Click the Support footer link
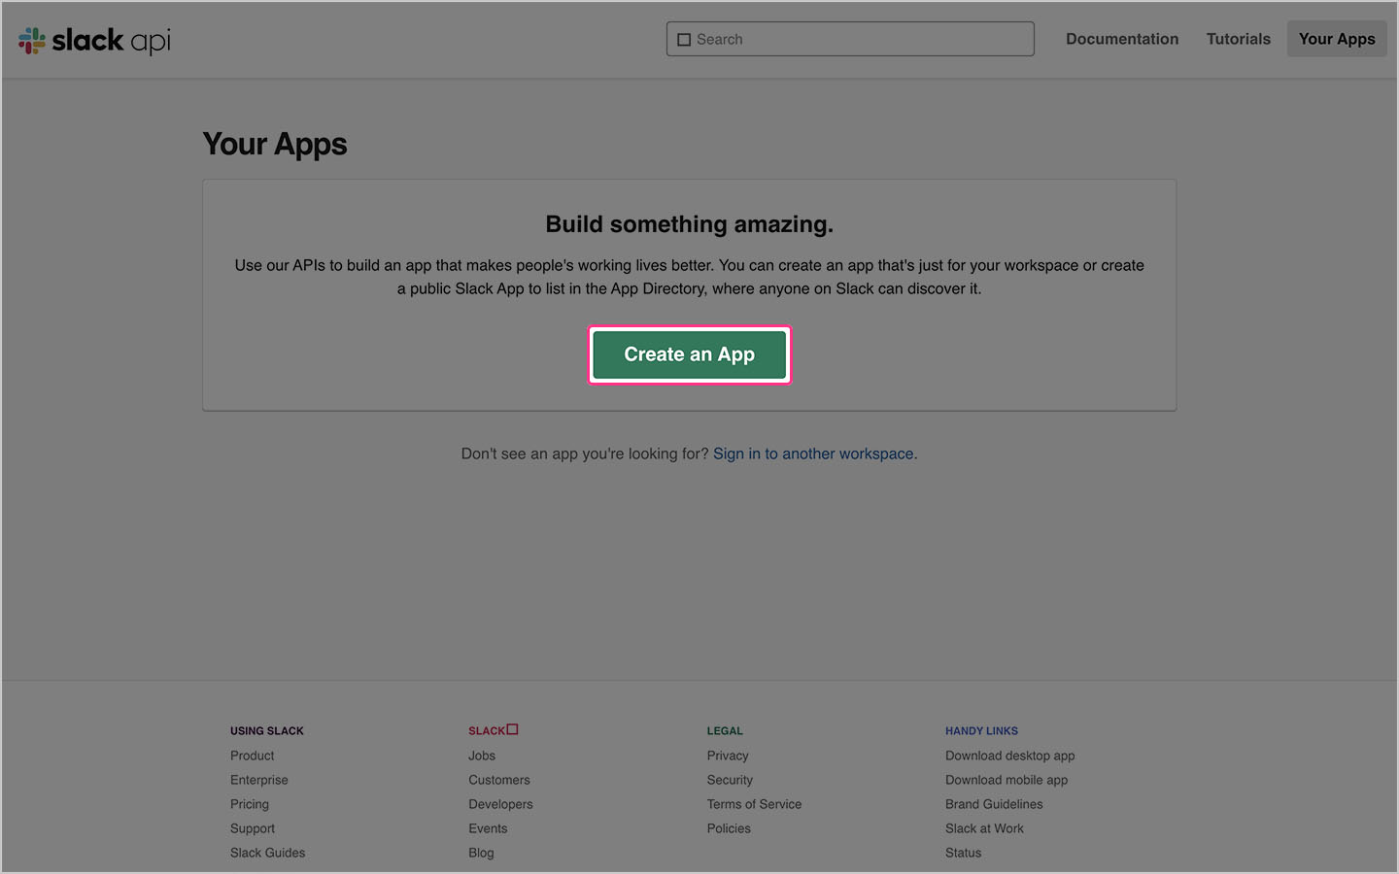1399x874 pixels. pos(252,827)
